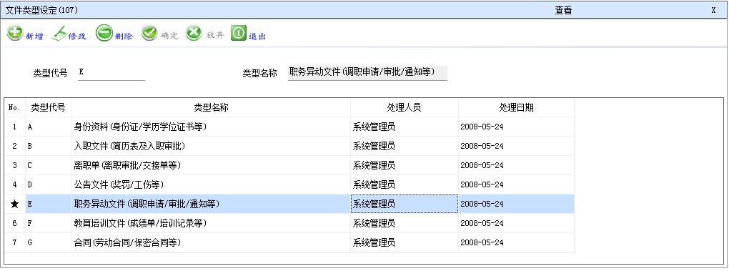The height and width of the screenshot is (271, 729).
Task: Click type code cell B
Action: (x=49, y=146)
